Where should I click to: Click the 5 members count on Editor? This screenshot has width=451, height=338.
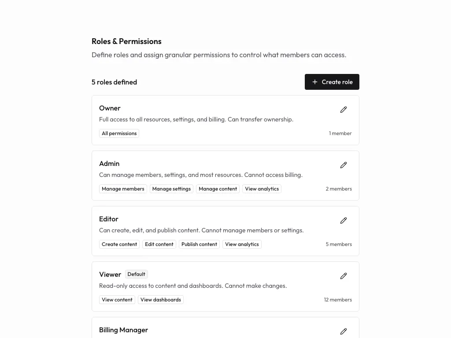pyautogui.click(x=339, y=244)
